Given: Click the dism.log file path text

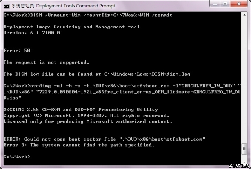Looking at the screenshot, I should pyautogui.click(x=147, y=74).
